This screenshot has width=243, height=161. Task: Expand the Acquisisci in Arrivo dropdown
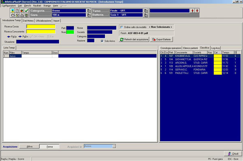point(114,146)
